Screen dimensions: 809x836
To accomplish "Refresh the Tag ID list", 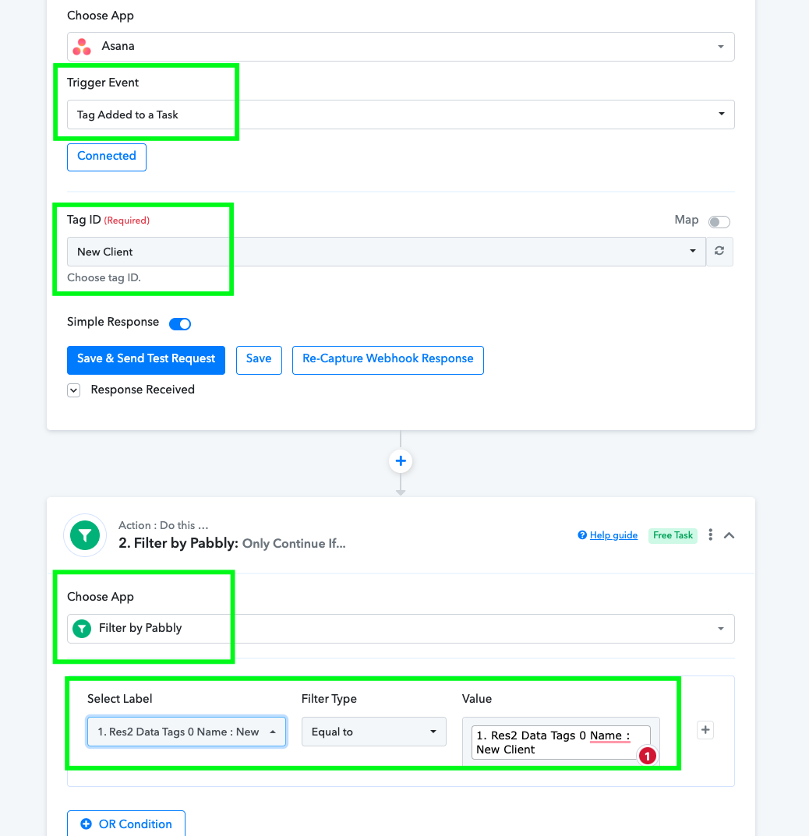I will [719, 251].
